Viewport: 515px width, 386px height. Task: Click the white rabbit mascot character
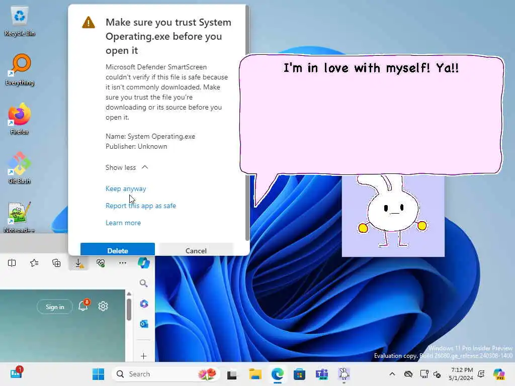click(x=392, y=212)
